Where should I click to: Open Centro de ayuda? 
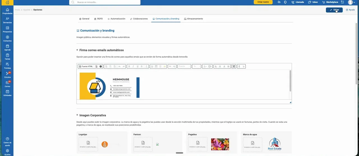tap(7, 142)
